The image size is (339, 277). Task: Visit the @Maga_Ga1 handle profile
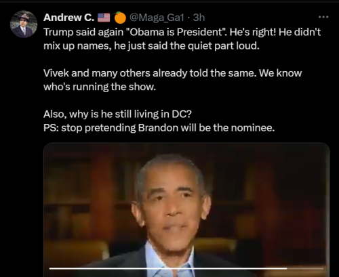tap(157, 18)
